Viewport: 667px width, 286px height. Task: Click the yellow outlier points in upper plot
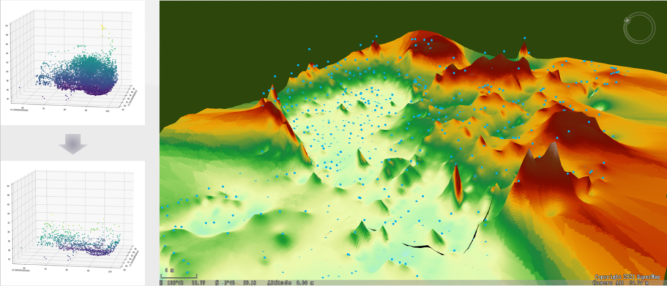coord(102,27)
